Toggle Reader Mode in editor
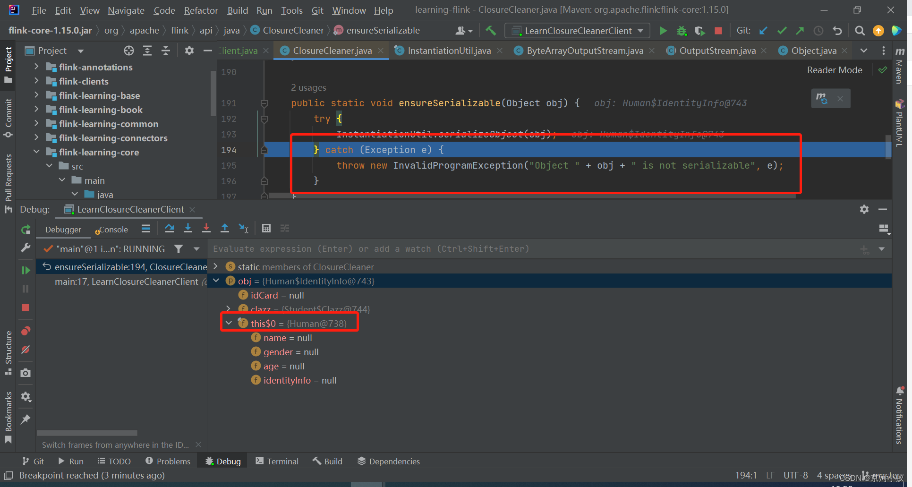 pyautogui.click(x=835, y=70)
